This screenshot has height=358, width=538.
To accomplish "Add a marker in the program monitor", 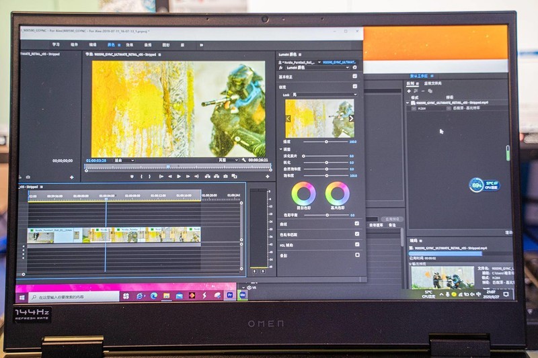I will click(132, 177).
